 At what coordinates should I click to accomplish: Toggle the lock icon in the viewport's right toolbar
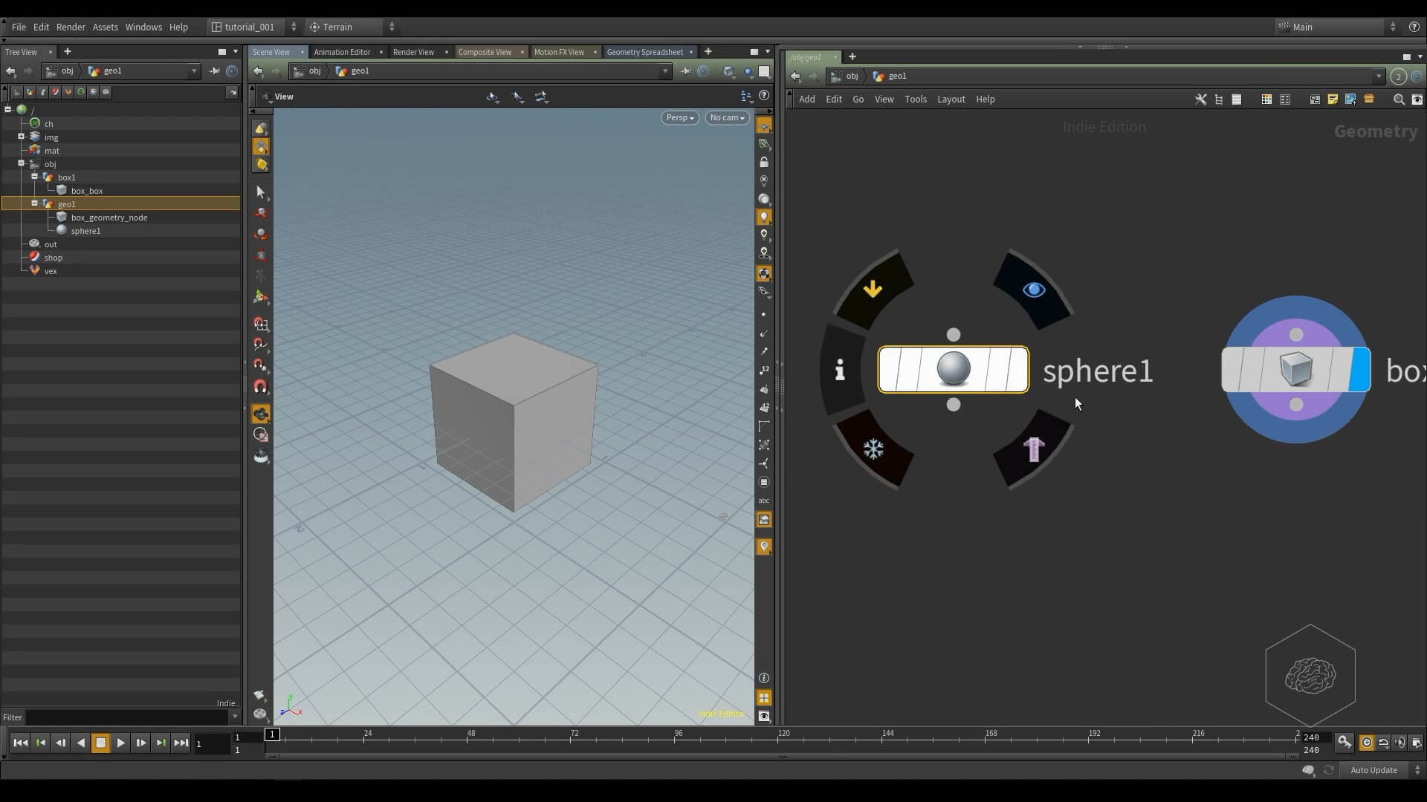click(764, 162)
